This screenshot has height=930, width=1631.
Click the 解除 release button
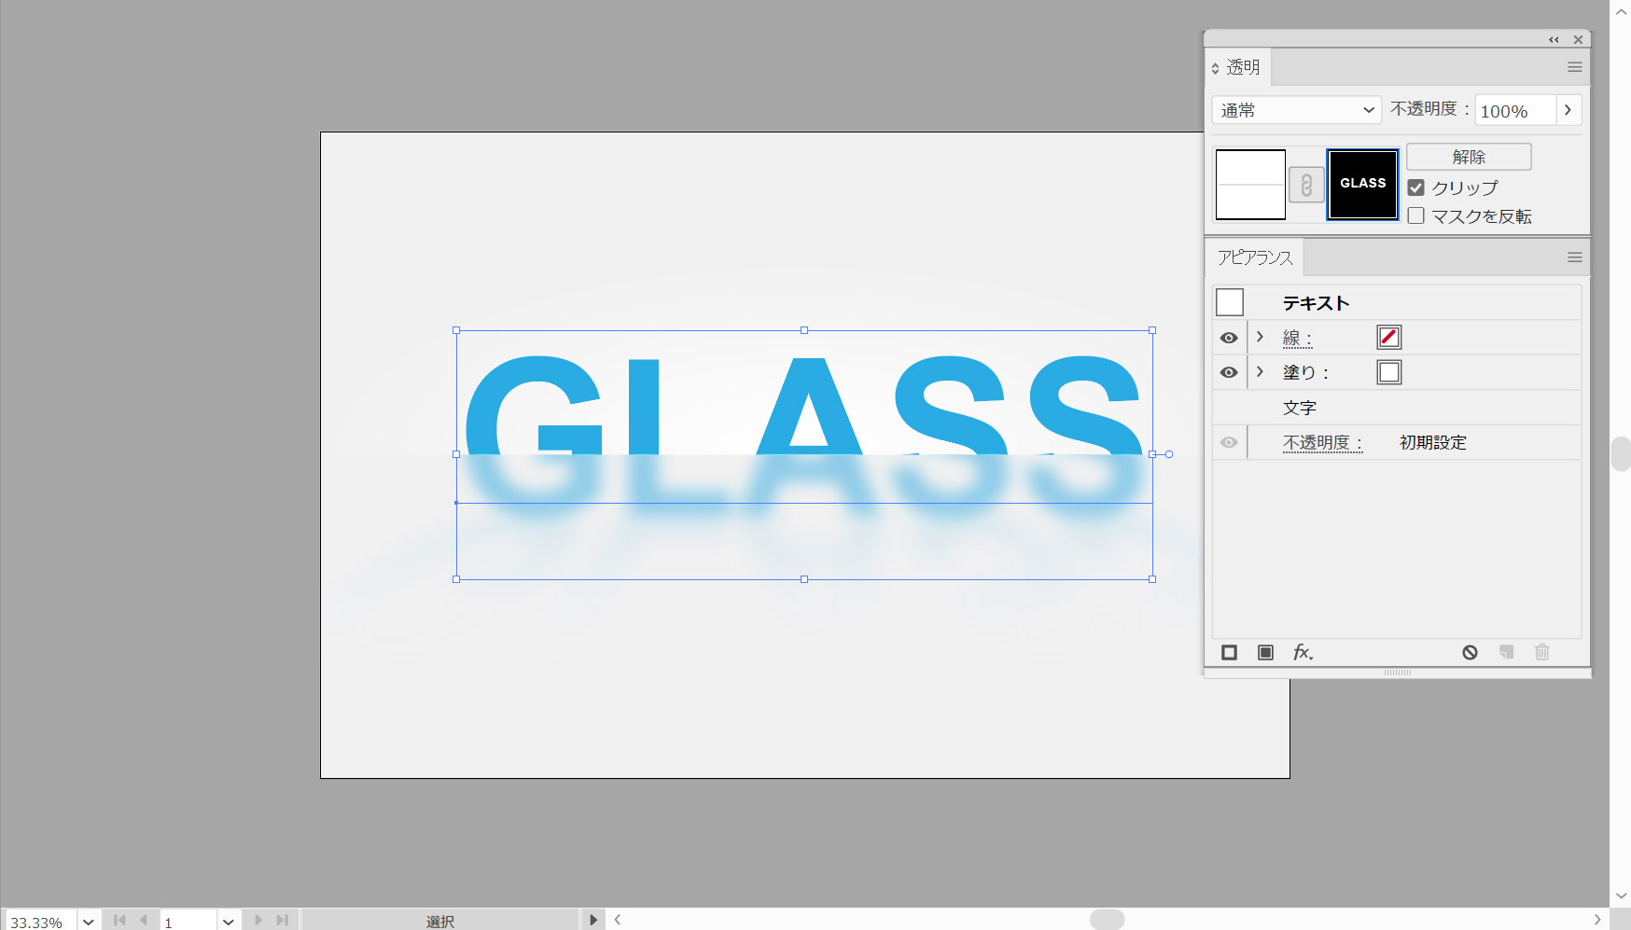(1469, 157)
